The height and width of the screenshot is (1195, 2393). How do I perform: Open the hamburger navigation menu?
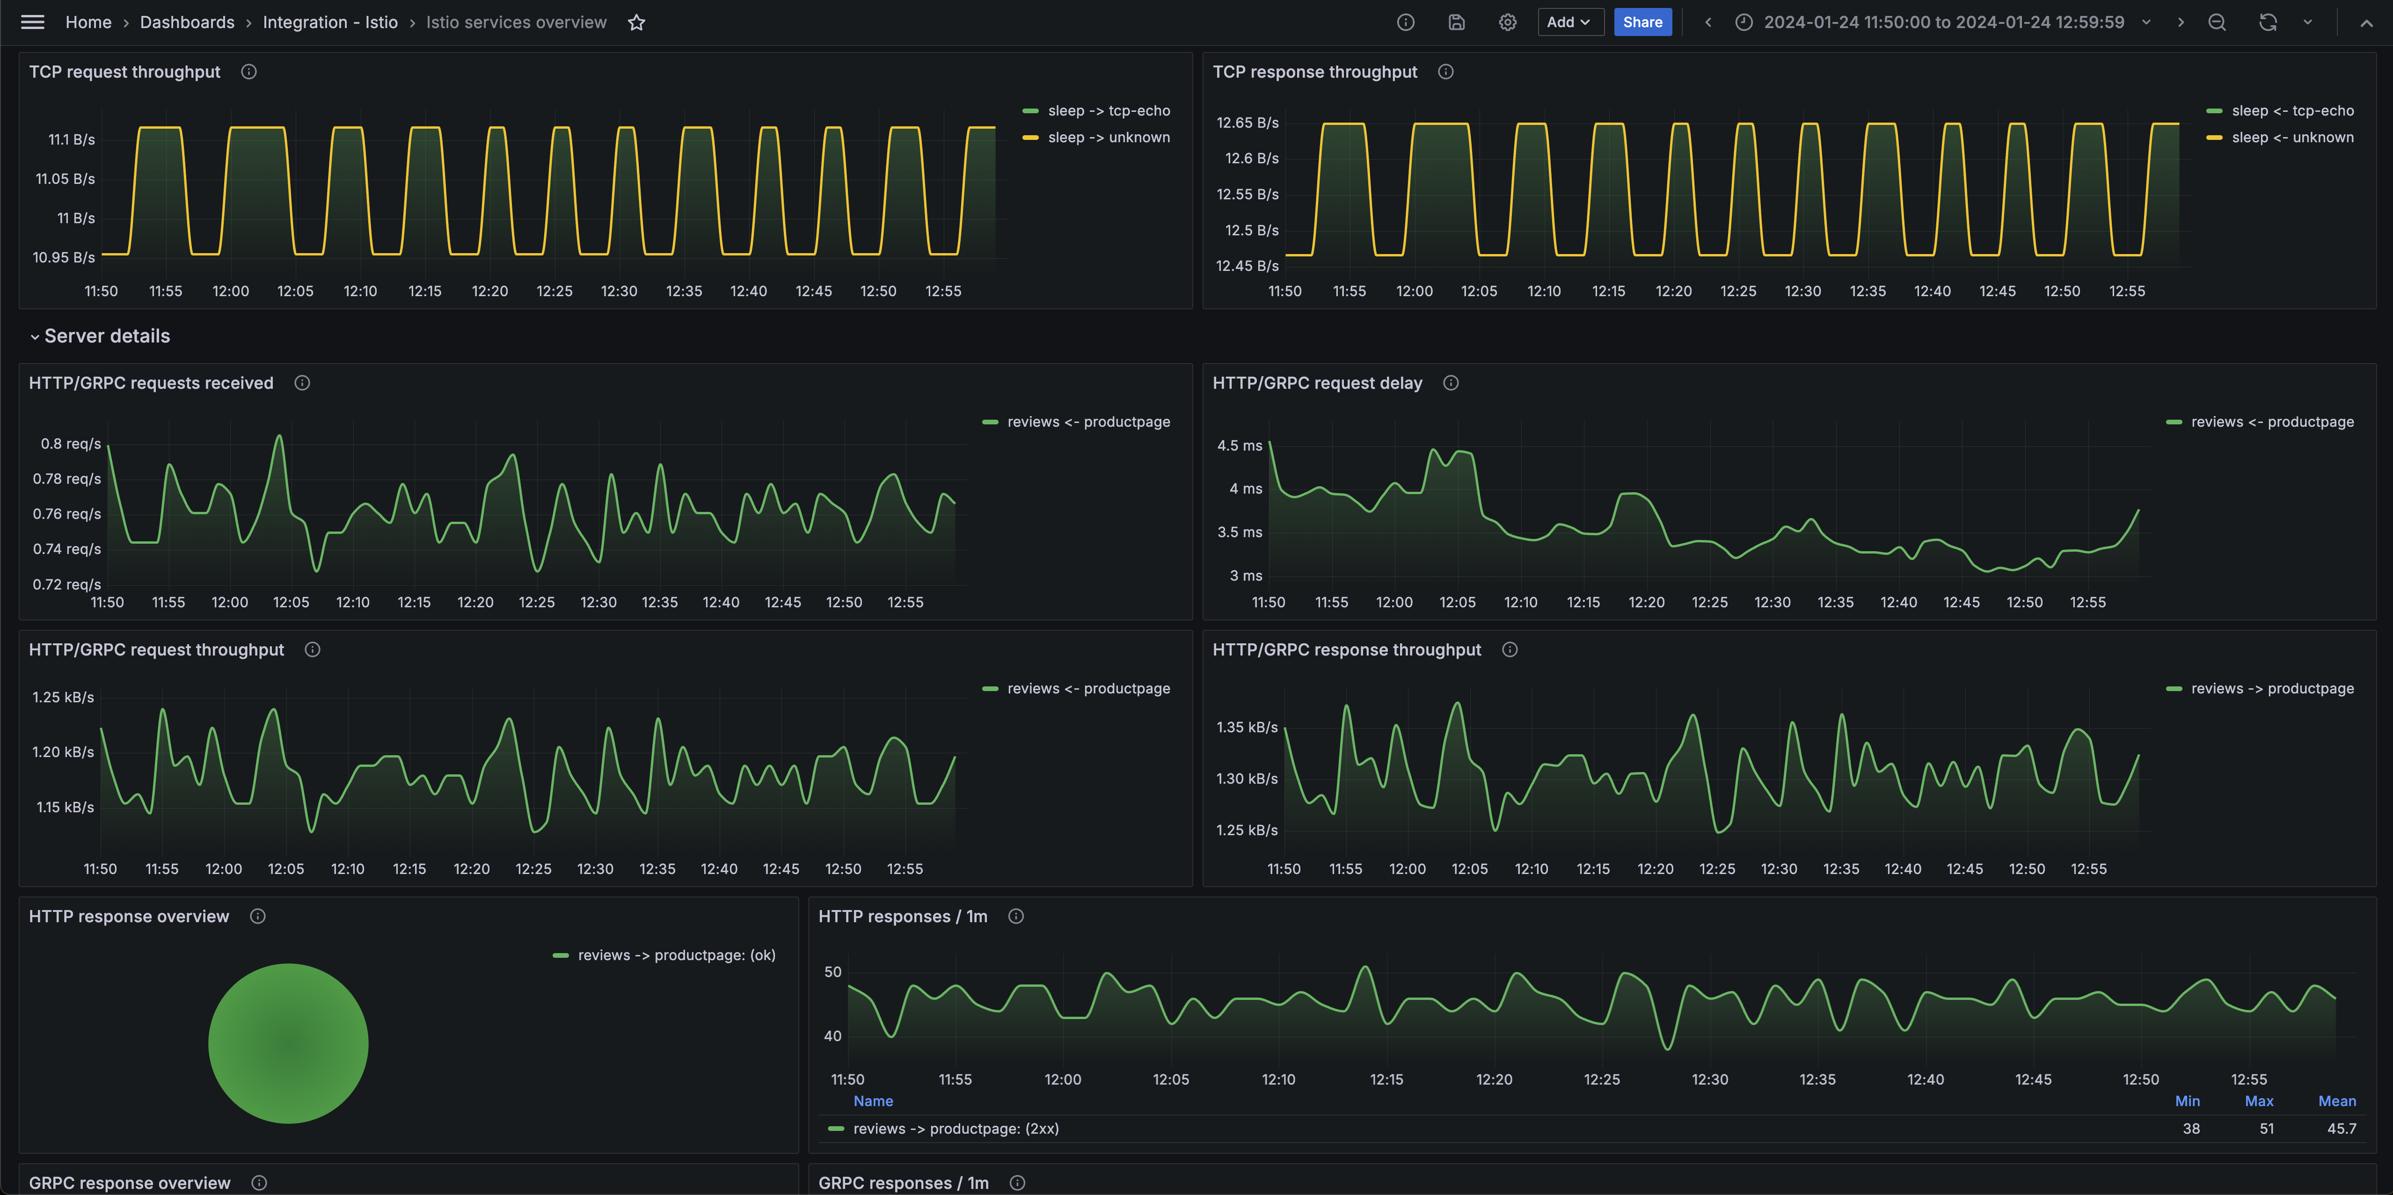[x=32, y=22]
